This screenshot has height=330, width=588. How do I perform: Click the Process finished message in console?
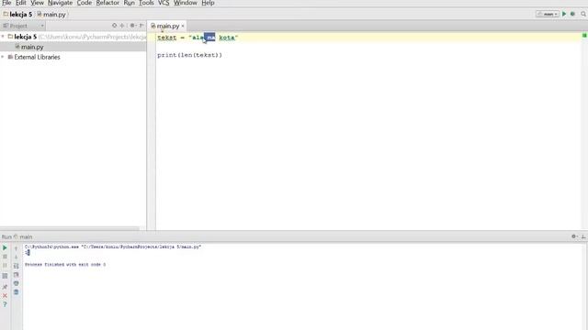[x=65, y=265]
